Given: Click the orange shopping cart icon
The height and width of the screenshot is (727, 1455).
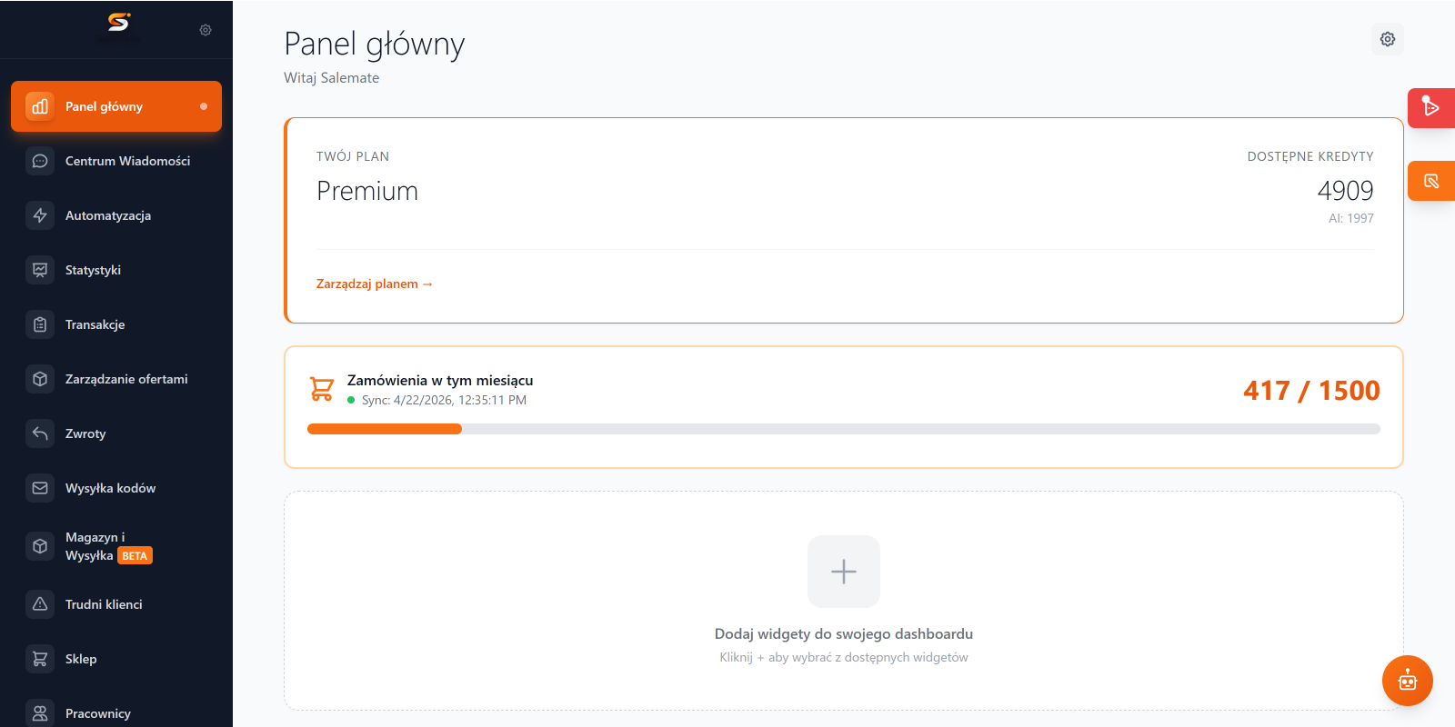Looking at the screenshot, I should (322, 389).
